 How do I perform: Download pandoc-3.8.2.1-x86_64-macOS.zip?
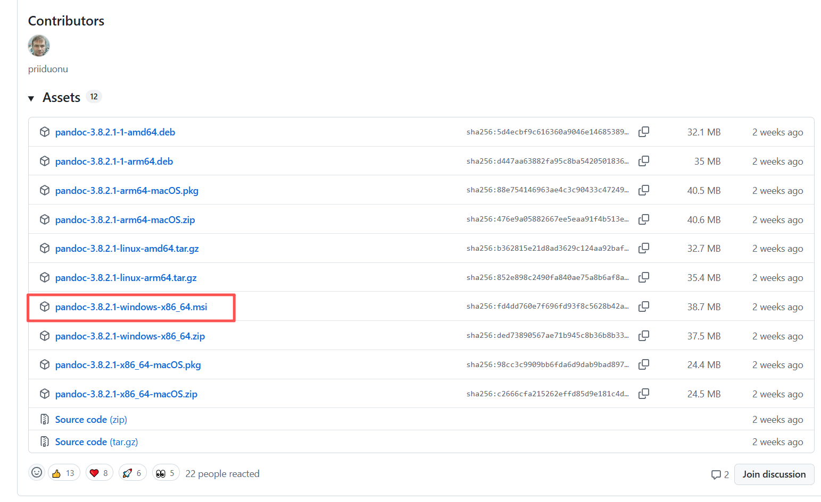126,394
